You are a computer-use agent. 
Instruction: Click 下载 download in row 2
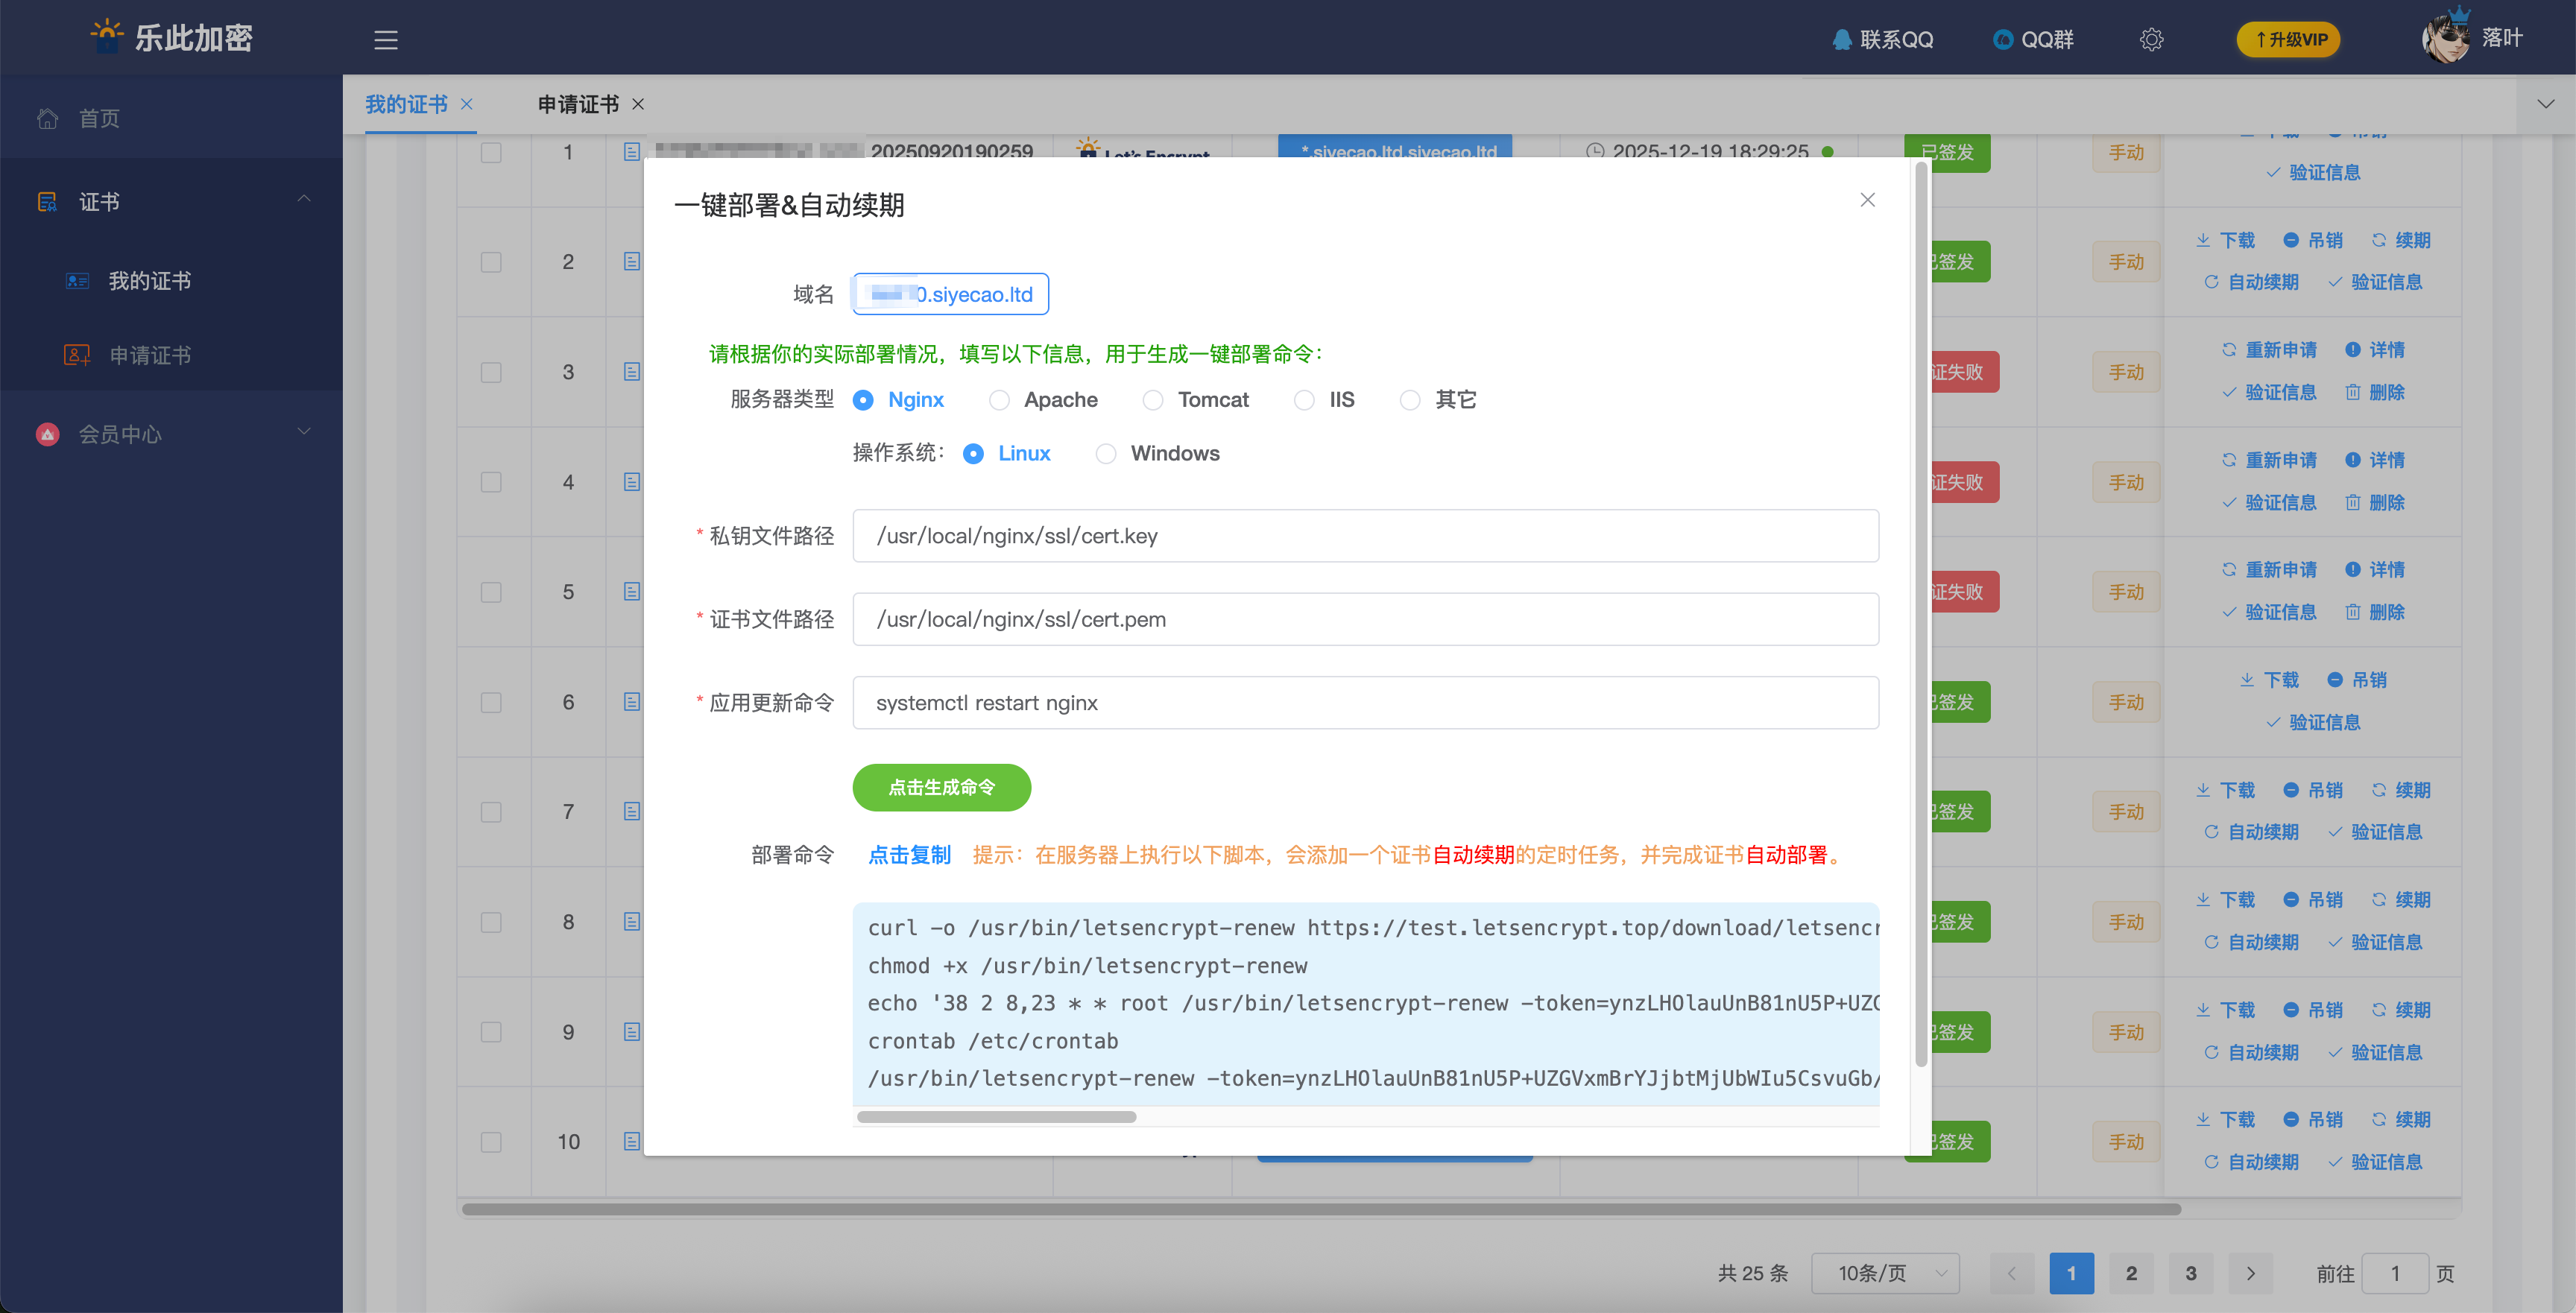2225,240
